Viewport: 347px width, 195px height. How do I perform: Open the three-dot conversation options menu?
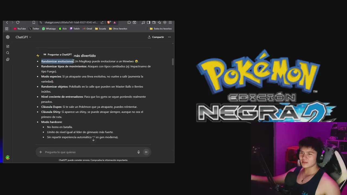[x=169, y=37]
